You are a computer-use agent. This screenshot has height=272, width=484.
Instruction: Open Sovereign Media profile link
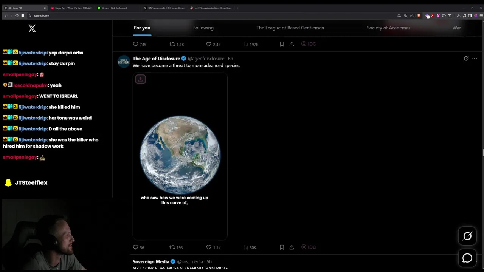(x=151, y=261)
